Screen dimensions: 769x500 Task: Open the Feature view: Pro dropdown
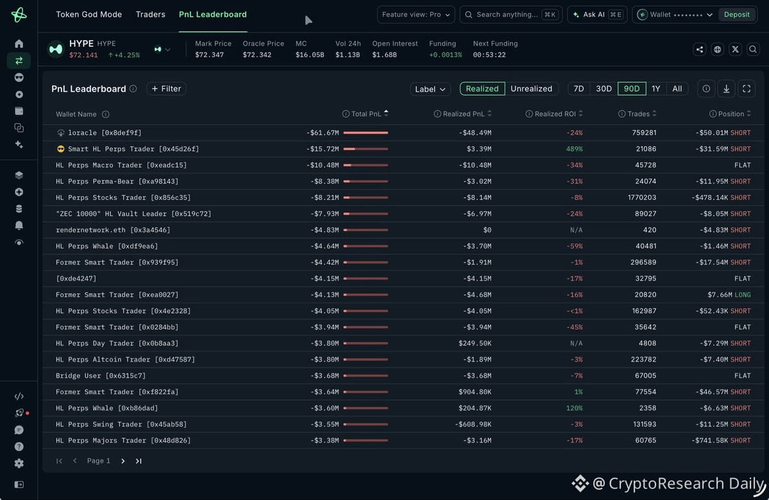[x=416, y=15]
